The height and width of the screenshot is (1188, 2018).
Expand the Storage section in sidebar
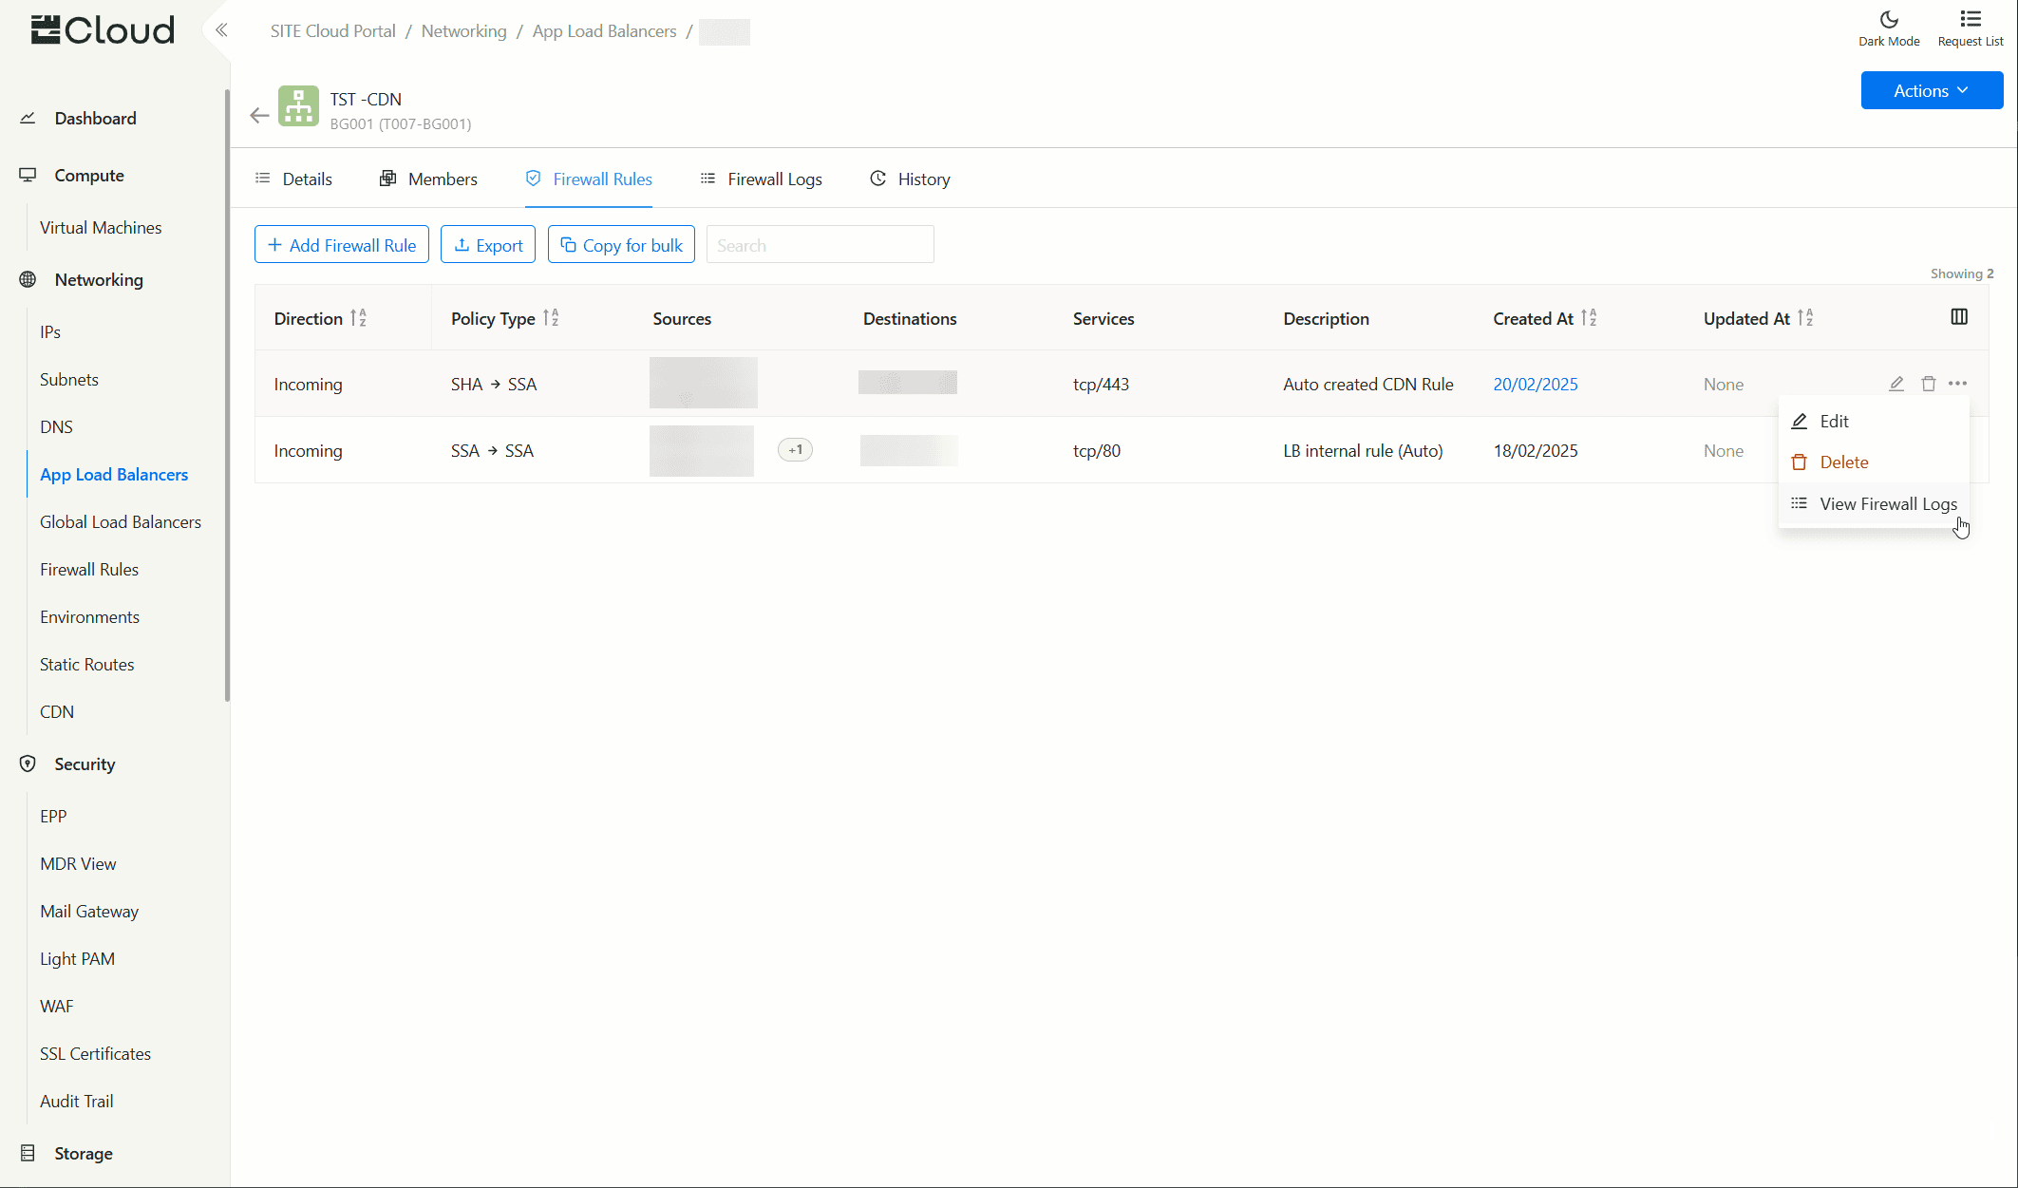(x=84, y=1153)
